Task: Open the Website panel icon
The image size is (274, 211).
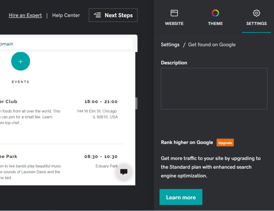Action: pyautogui.click(x=174, y=12)
